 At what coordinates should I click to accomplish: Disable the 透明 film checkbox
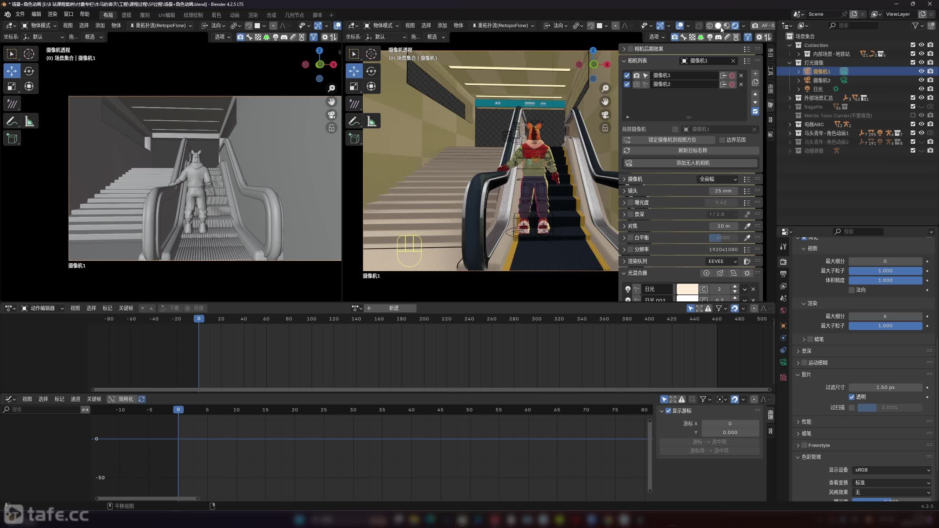coord(852,397)
